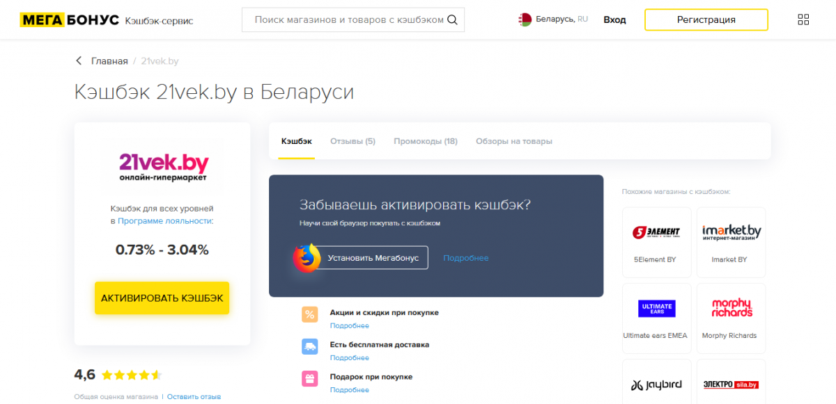836x404 pixels.
Task: Click Похожие магазины с кэшбэком label
Action: (676, 191)
